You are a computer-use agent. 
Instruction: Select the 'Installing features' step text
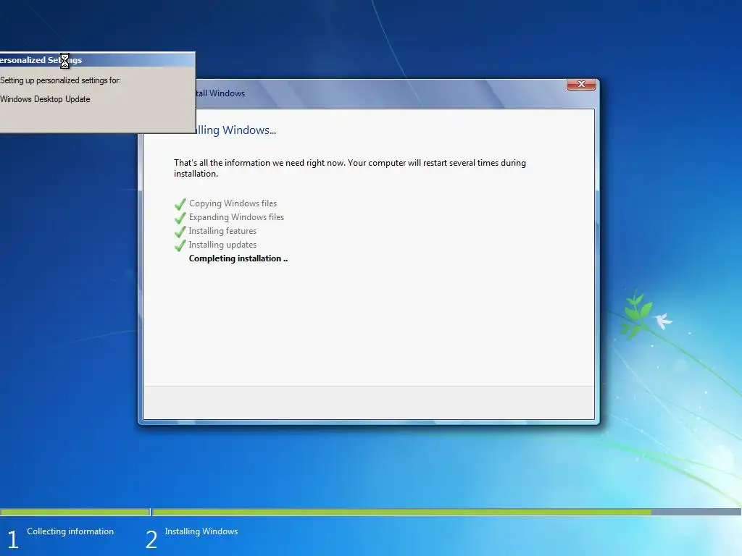[x=222, y=231]
